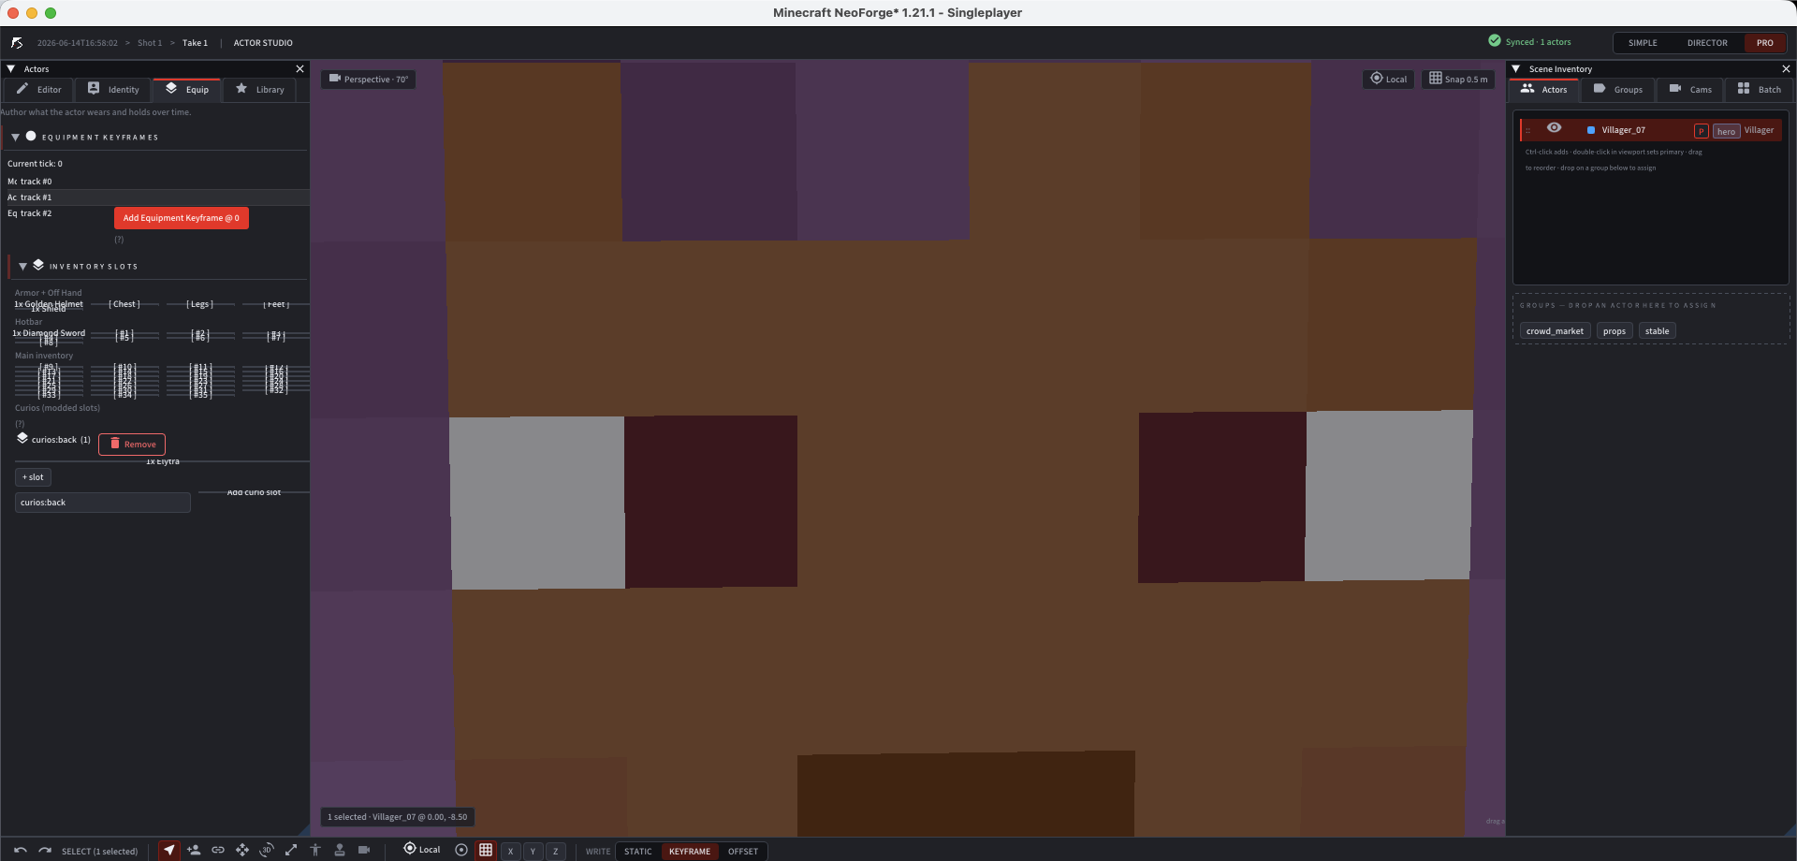Select the 3D rotate tool icon

coord(267,850)
